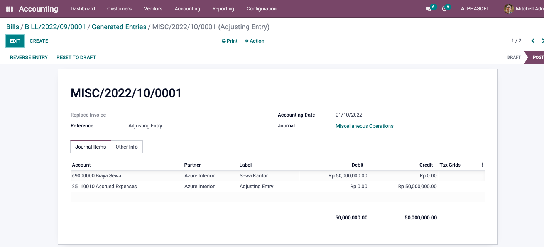
Task: Click the Print button
Action: pyautogui.click(x=230, y=41)
